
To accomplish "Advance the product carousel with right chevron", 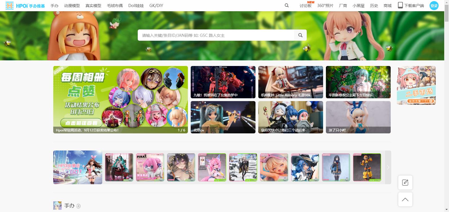I will click(x=388, y=167).
